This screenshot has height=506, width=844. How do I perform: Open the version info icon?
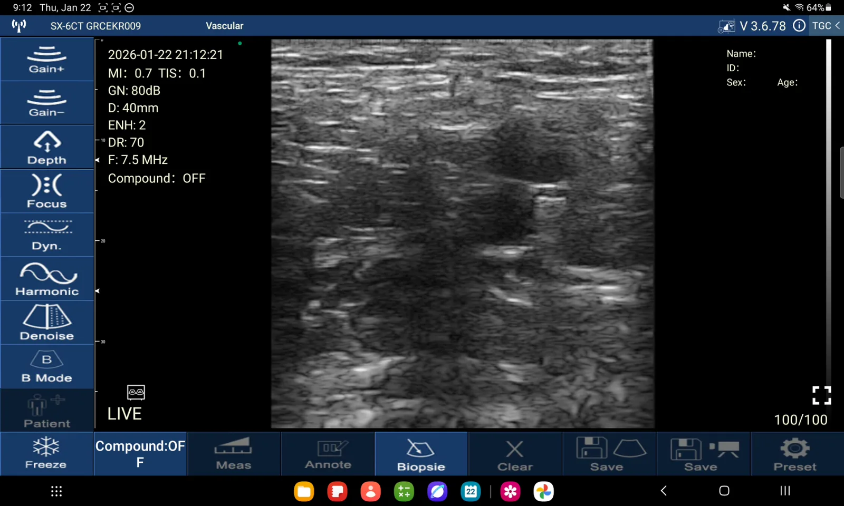tap(799, 26)
